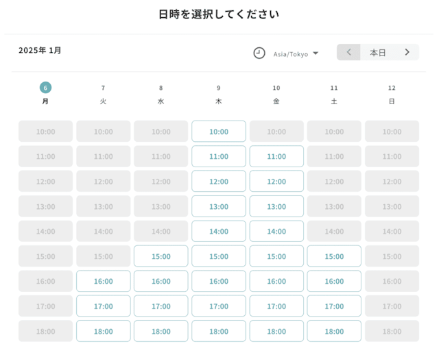Pick 17:00 on Saturday 11
The width and height of the screenshot is (439, 344).
click(x=334, y=306)
